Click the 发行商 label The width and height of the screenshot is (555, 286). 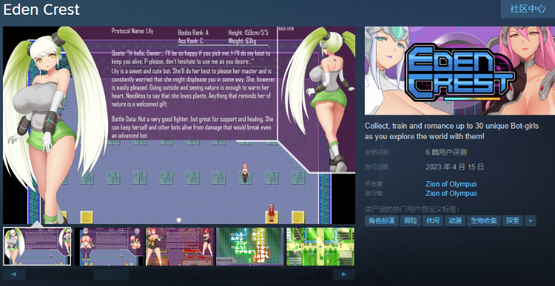click(374, 194)
